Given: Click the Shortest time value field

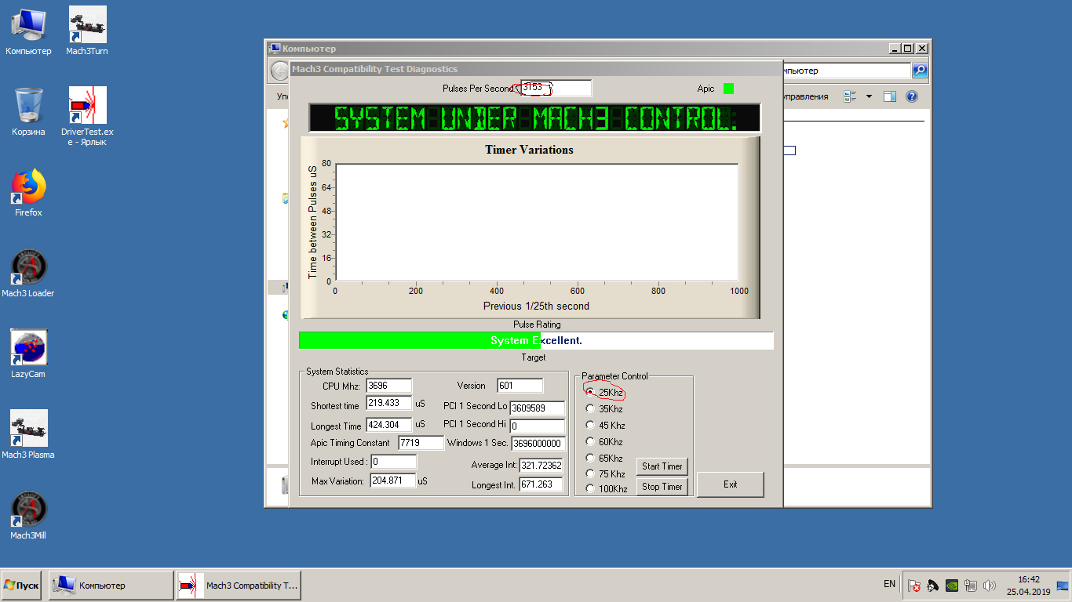Looking at the screenshot, I should click(388, 404).
